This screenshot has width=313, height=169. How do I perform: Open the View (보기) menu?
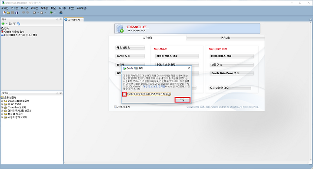[24, 8]
